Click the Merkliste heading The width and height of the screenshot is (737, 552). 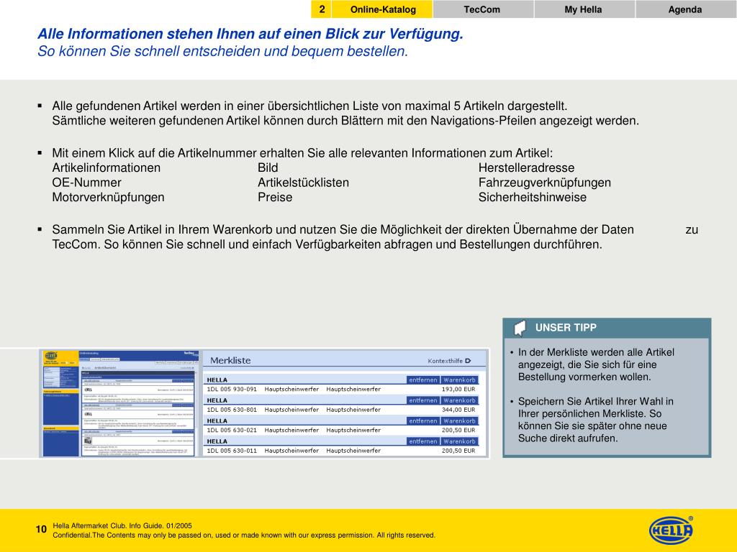pyautogui.click(x=230, y=361)
